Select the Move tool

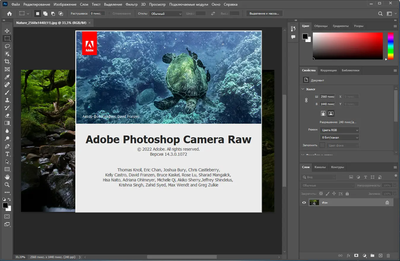click(x=7, y=31)
